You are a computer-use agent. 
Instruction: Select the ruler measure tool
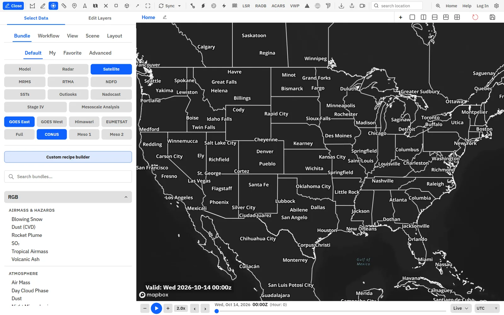(x=64, y=6)
